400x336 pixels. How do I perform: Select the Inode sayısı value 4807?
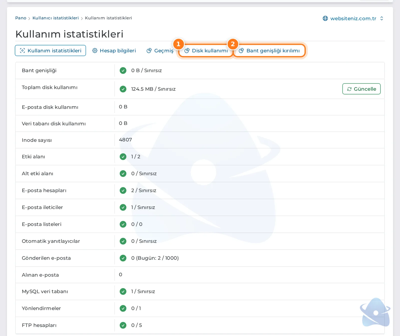click(125, 140)
